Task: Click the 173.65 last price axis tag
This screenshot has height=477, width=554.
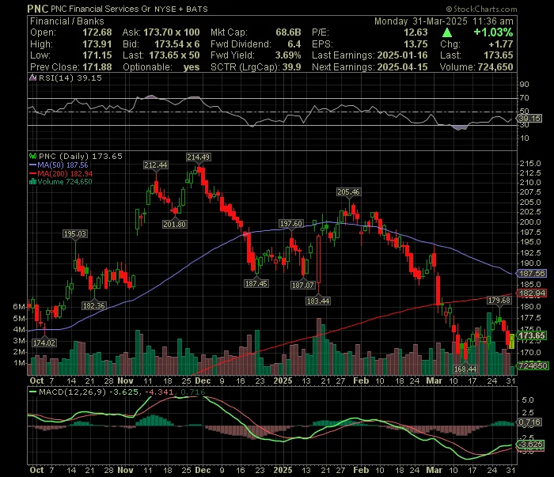Action: pyautogui.click(x=532, y=335)
